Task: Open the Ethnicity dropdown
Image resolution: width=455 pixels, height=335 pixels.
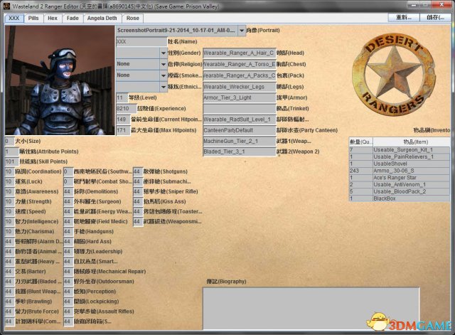Action: point(163,86)
